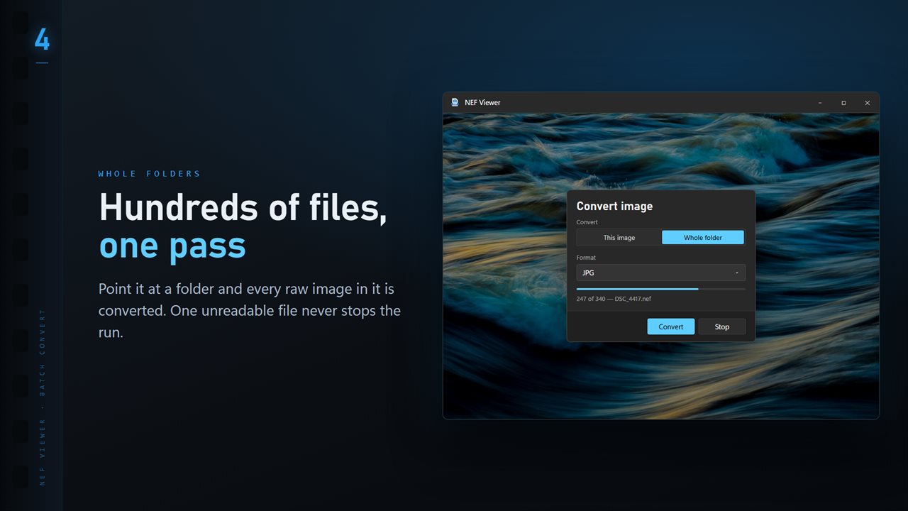Select the "This image" convert option
908x511 pixels.
619,238
